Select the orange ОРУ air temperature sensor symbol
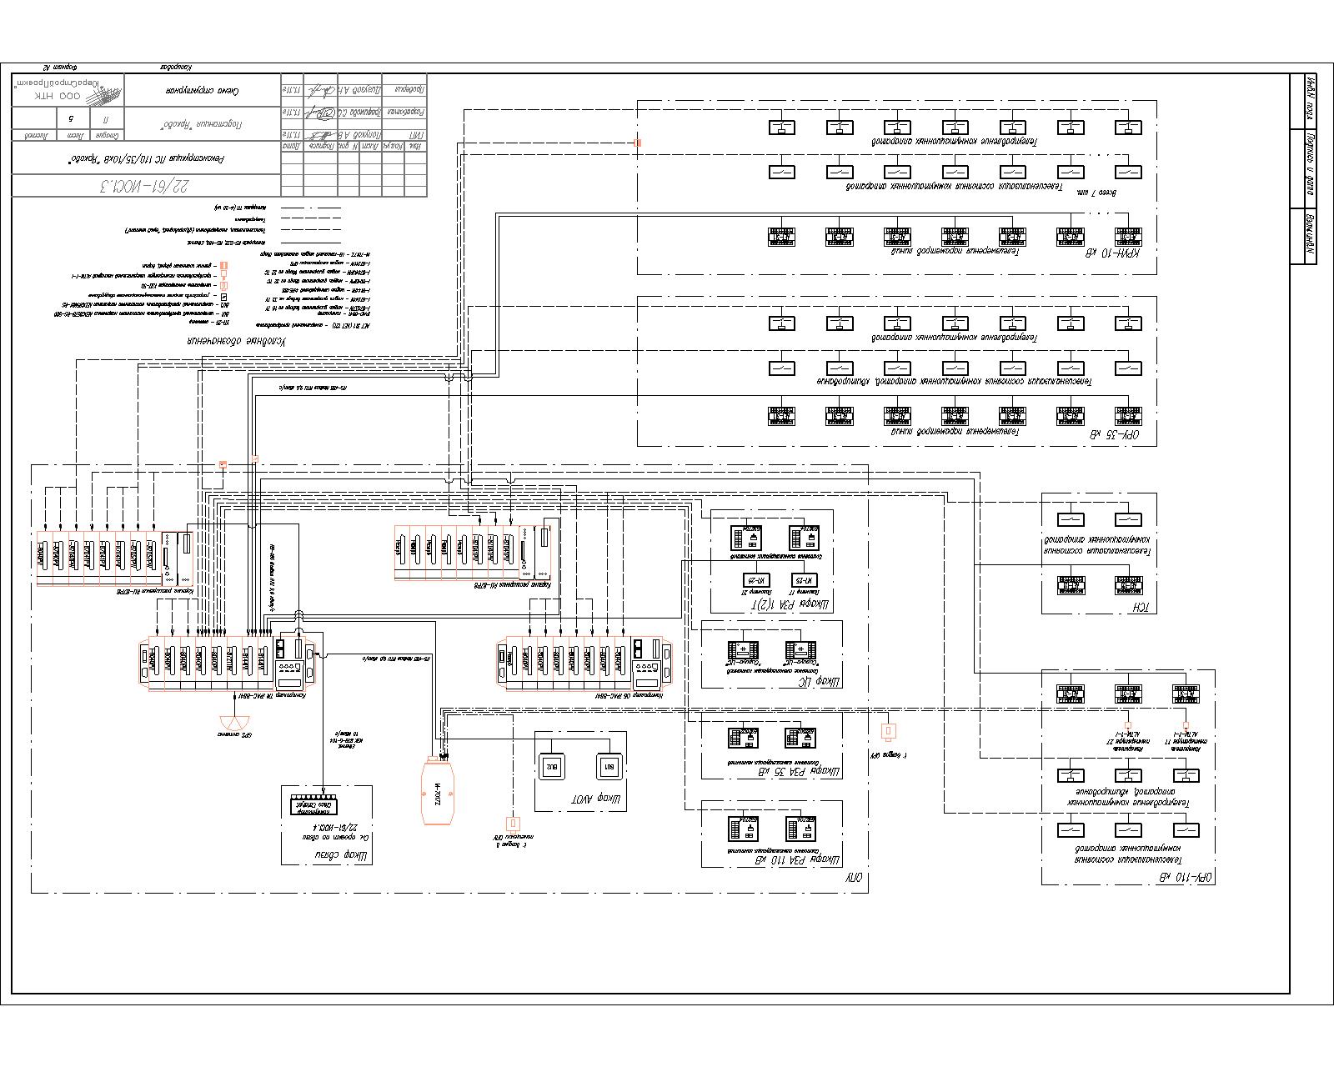The width and height of the screenshot is (1334, 1067). click(x=888, y=731)
